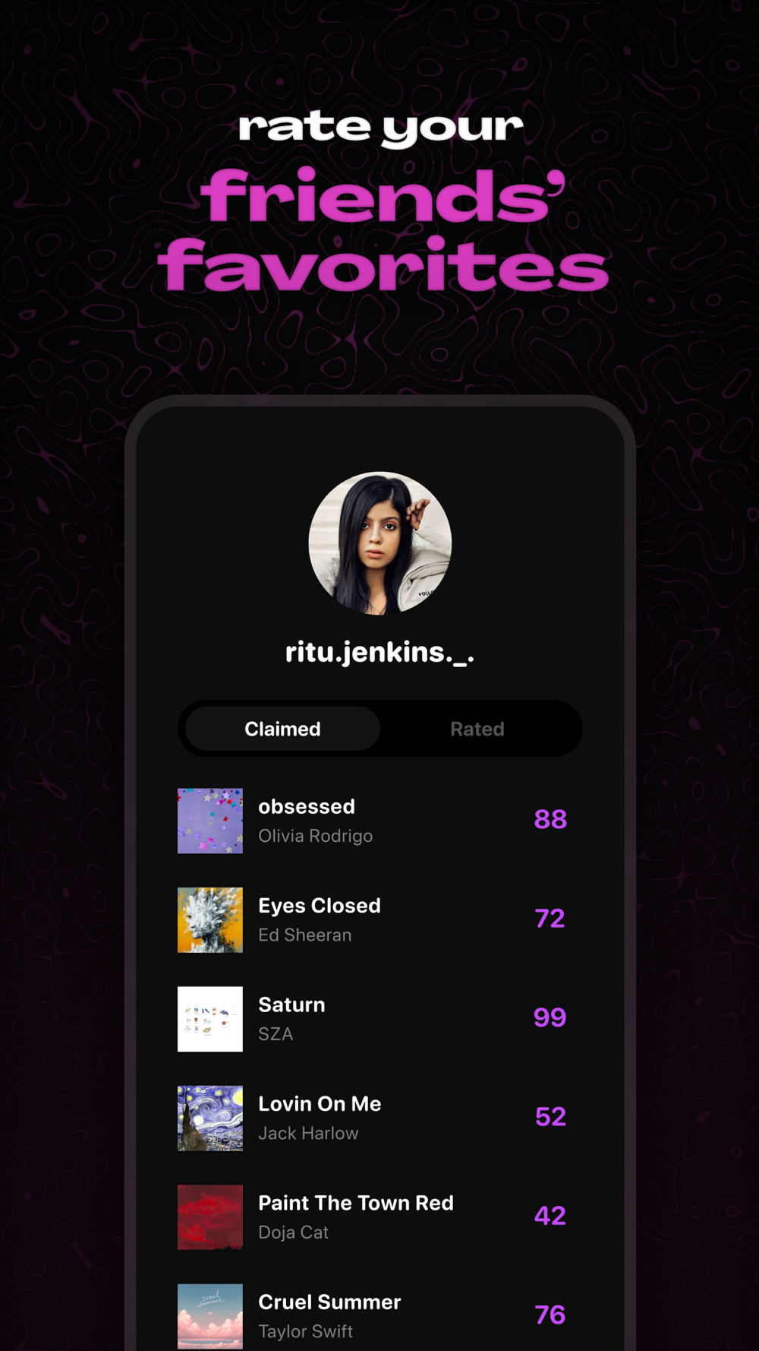Tap the 42 rating for Paint The Town Red
759x1351 pixels.
tap(550, 1216)
